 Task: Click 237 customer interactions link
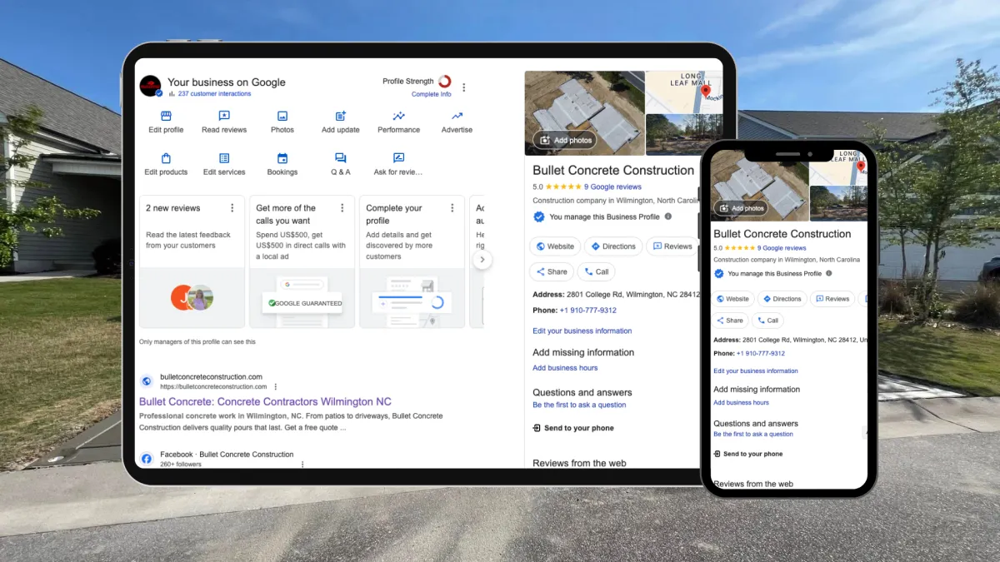pos(214,94)
